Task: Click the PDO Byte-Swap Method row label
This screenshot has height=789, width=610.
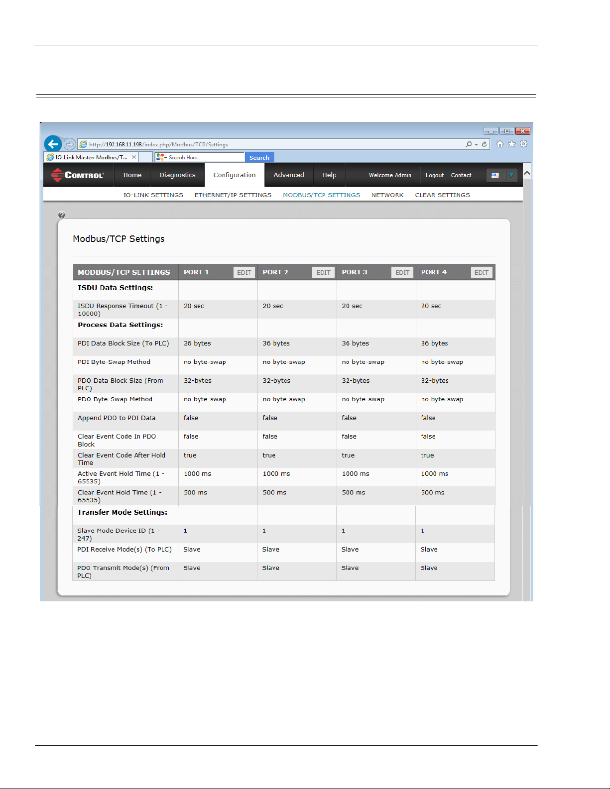Action: click(x=115, y=399)
